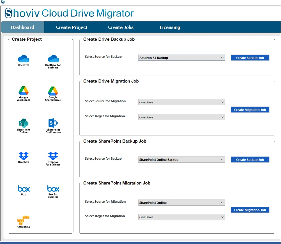
Task: Click the Dropbox project icon
Action: [x=23, y=158]
